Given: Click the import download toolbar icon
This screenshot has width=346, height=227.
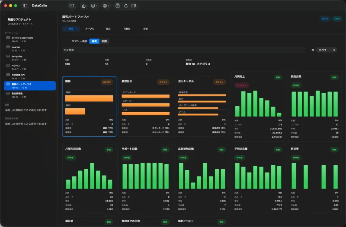Looking at the screenshot, I should pyautogui.click(x=83, y=6).
